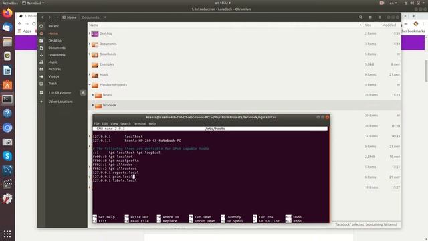Launch Rhythmbox from the dock
The image size is (428, 241).
coord(7,56)
